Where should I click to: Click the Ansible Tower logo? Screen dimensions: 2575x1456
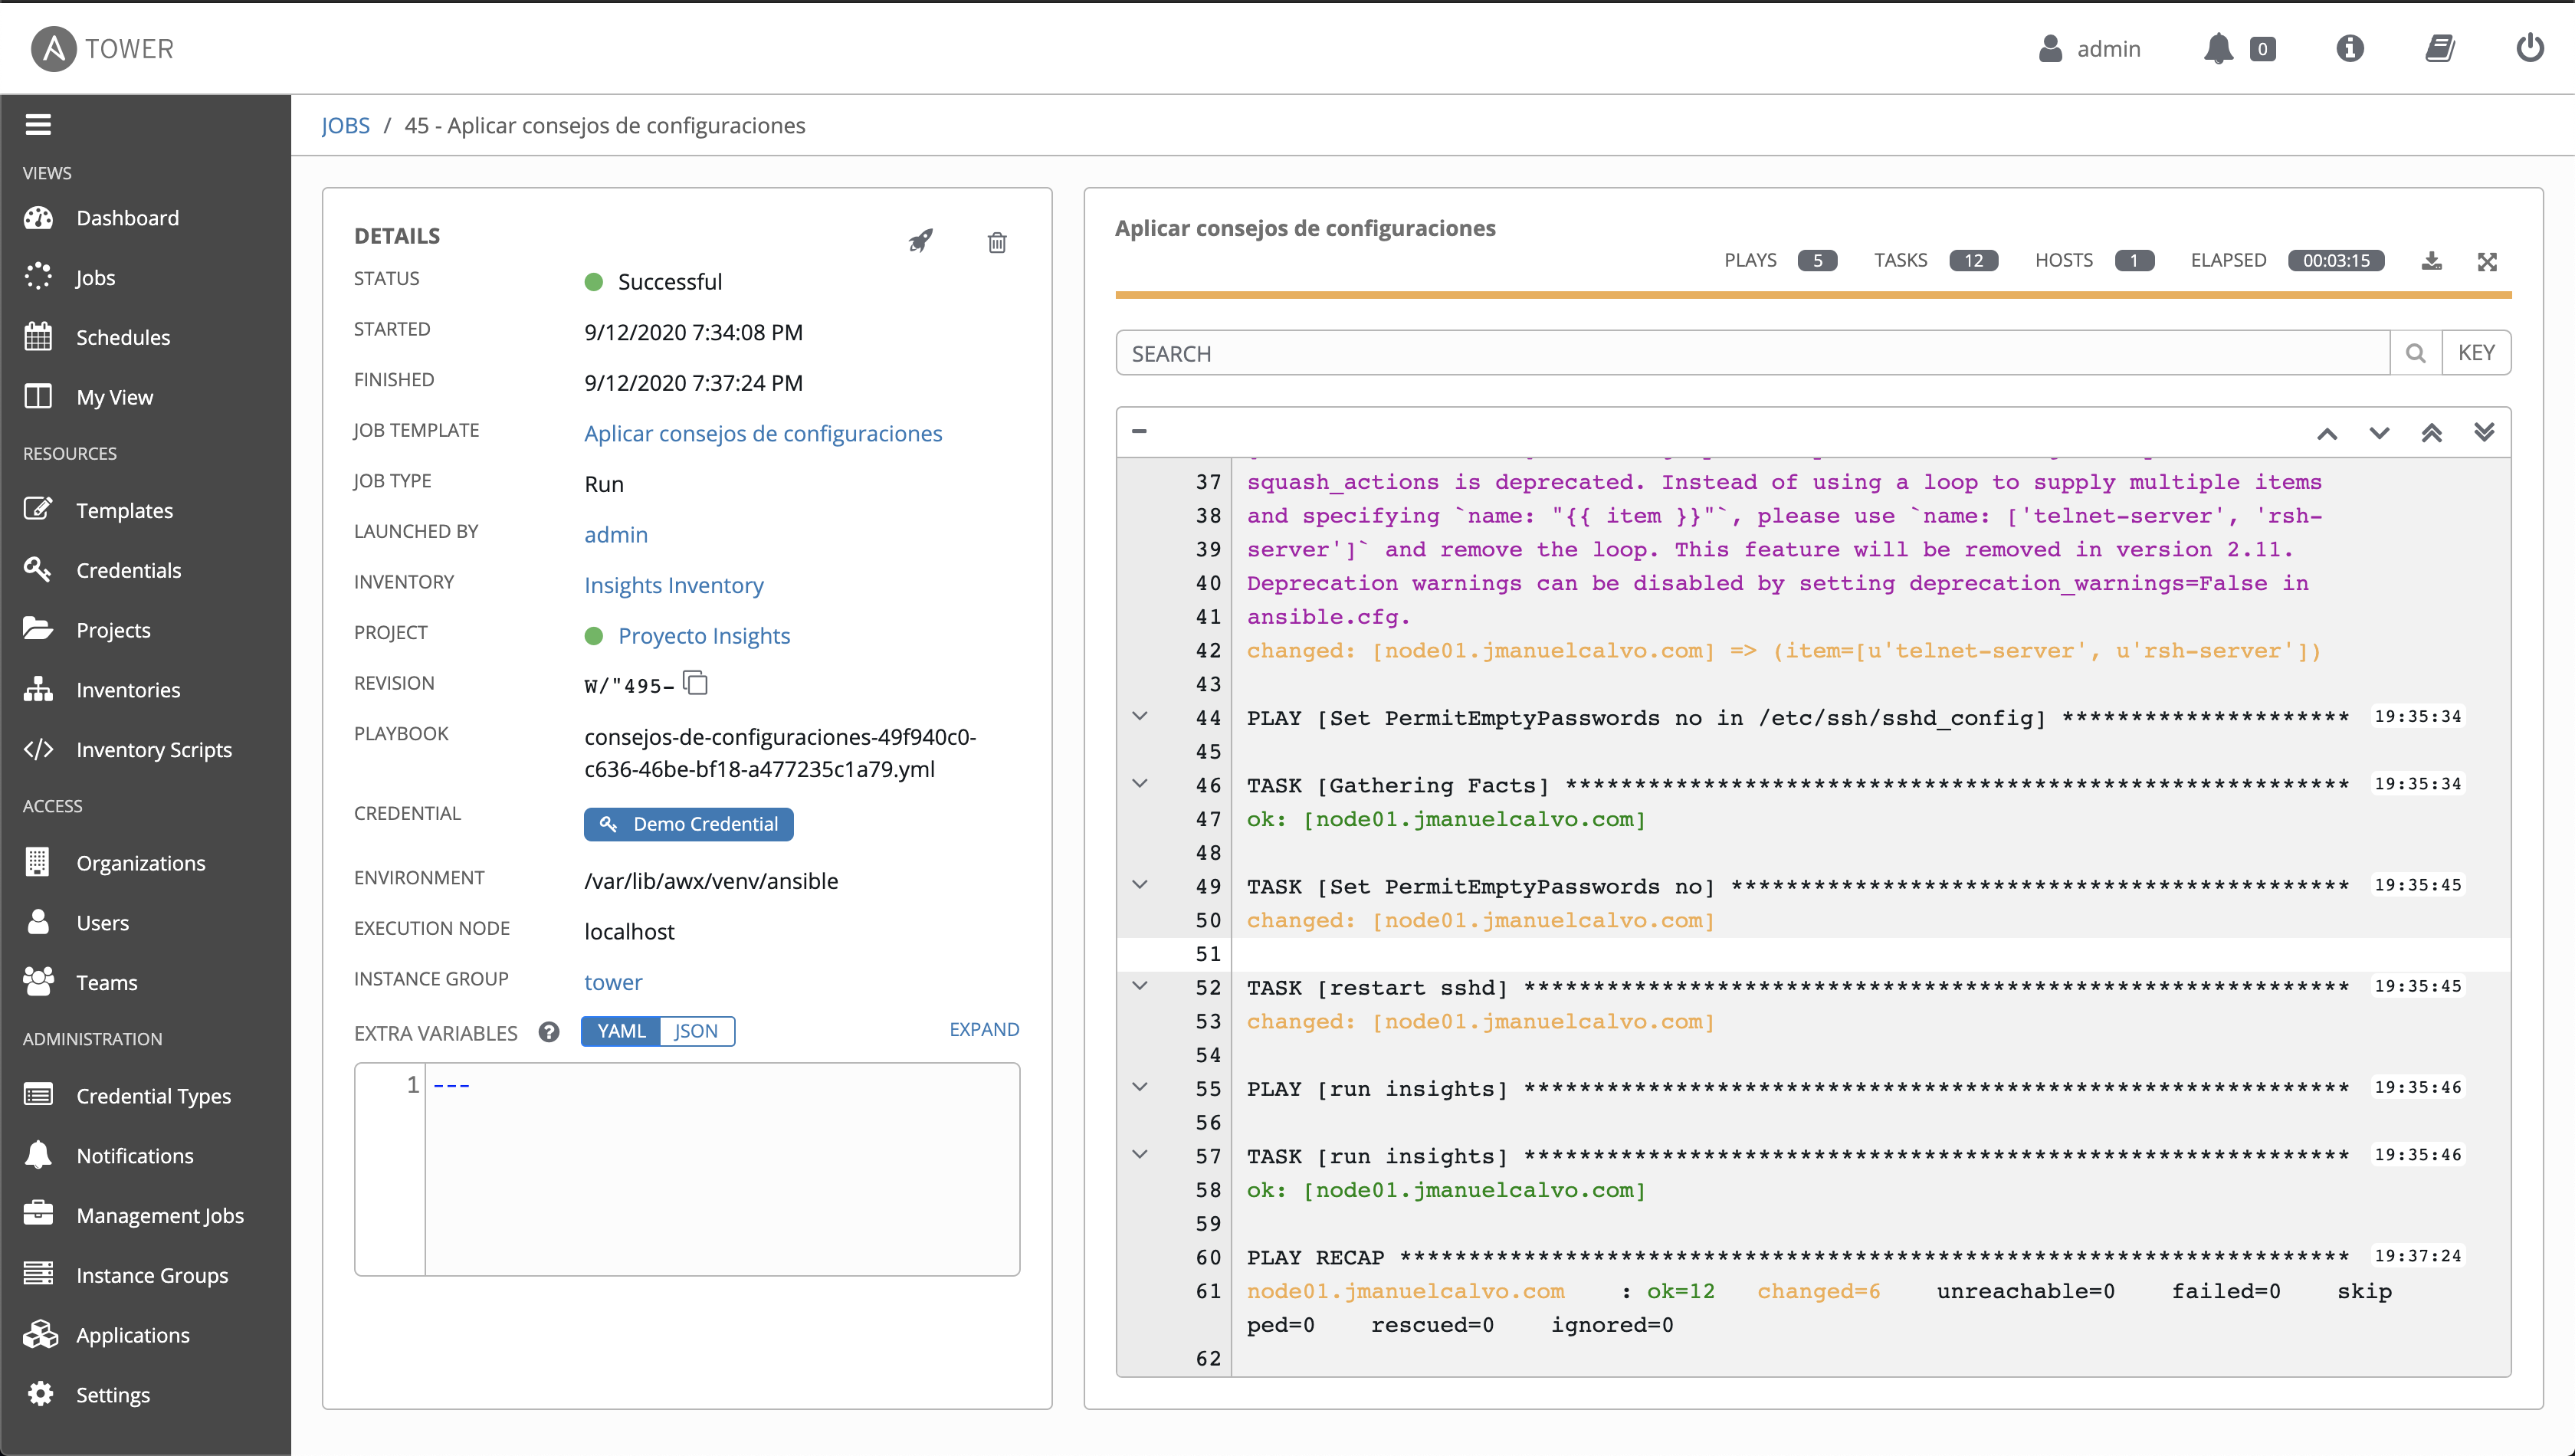[x=102, y=48]
